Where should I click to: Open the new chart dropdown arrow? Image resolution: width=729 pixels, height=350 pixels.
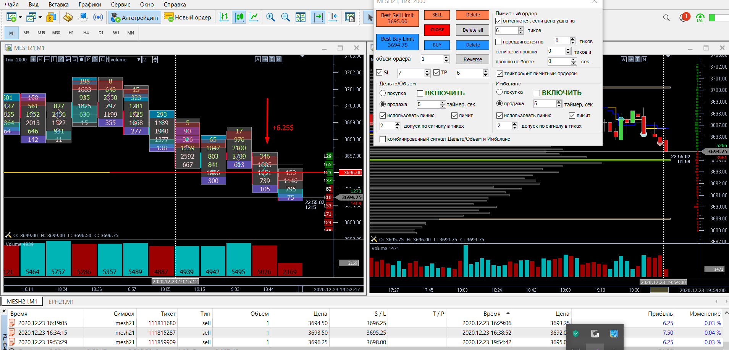coord(20,17)
